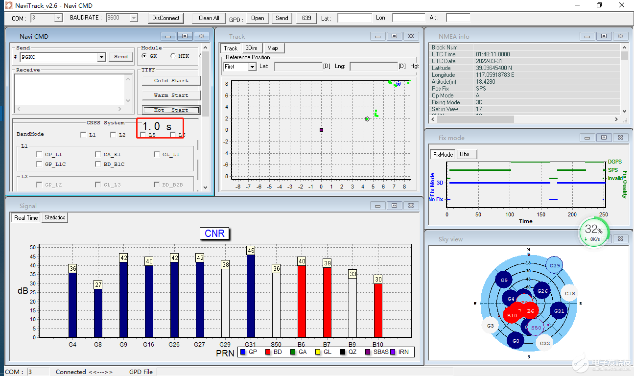Screen dimensions: 634x376
Task: Click the red B10 BeiDou satellite marker
Action: pos(512,315)
